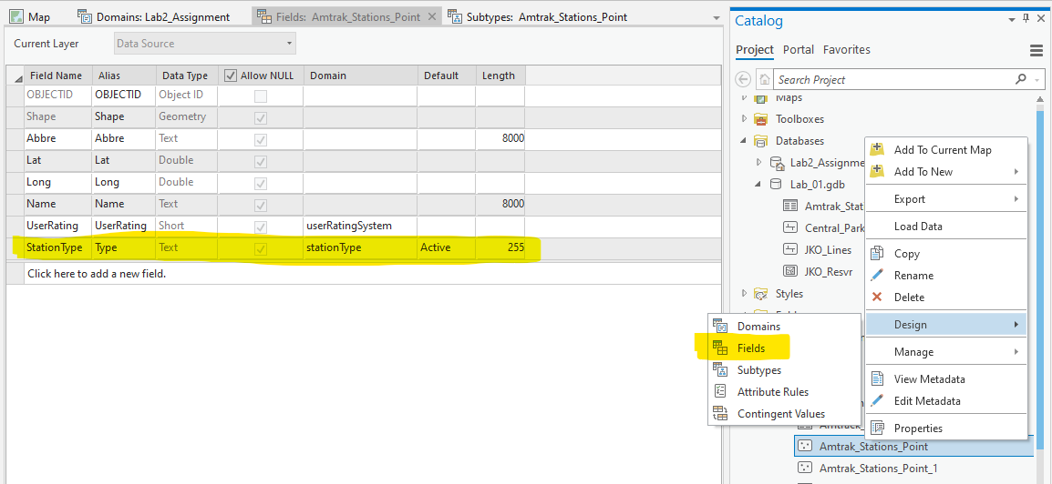Expand the Styles node in Catalog
The height and width of the screenshot is (484, 1052).
744,294
